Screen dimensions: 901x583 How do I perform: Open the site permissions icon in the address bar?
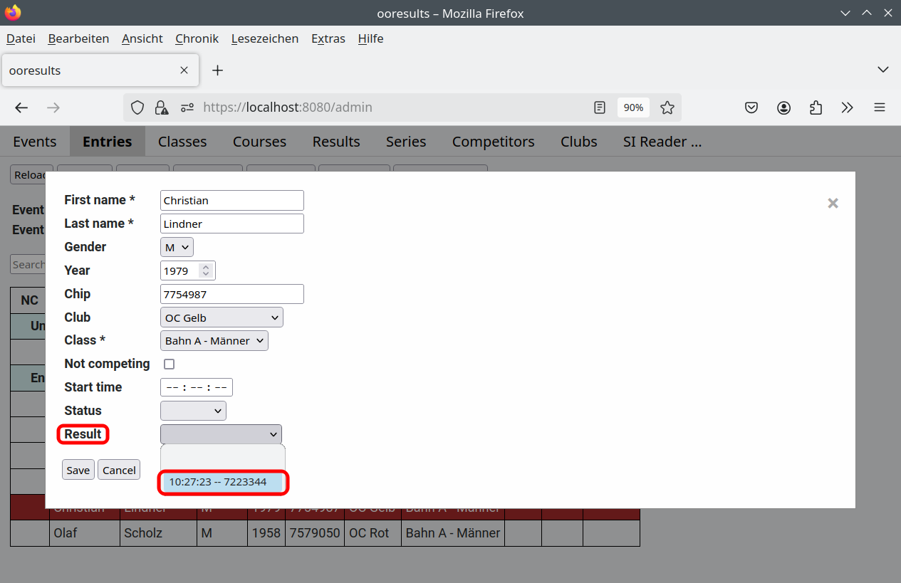point(187,107)
